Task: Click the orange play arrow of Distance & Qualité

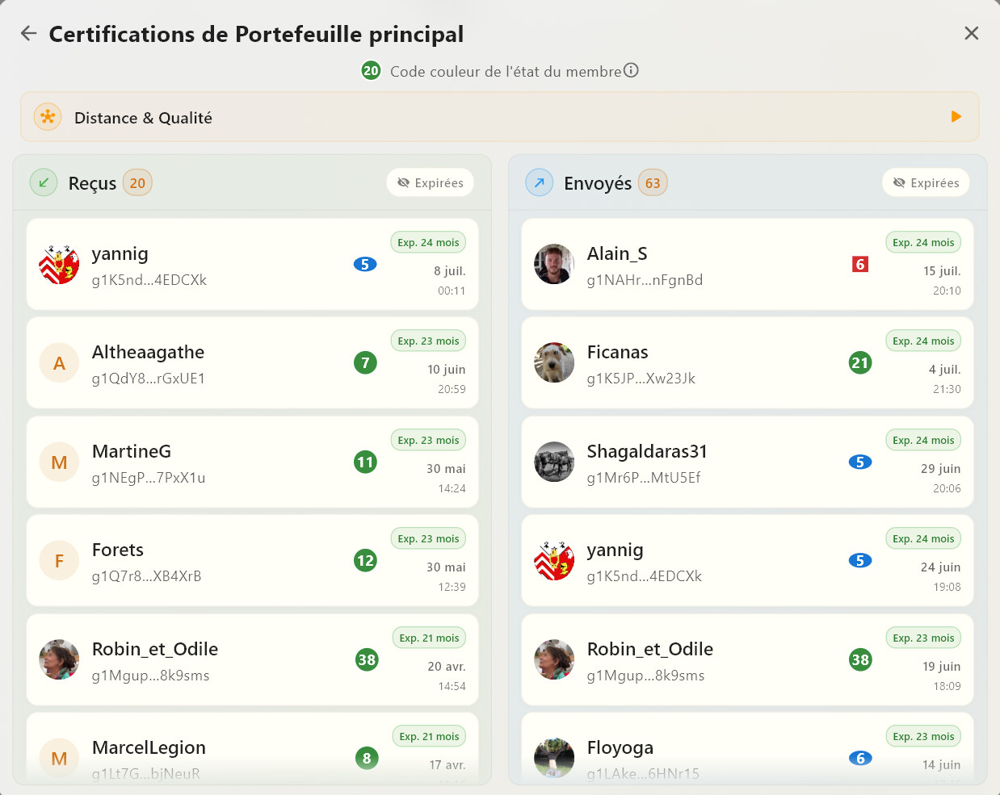Action: [956, 117]
